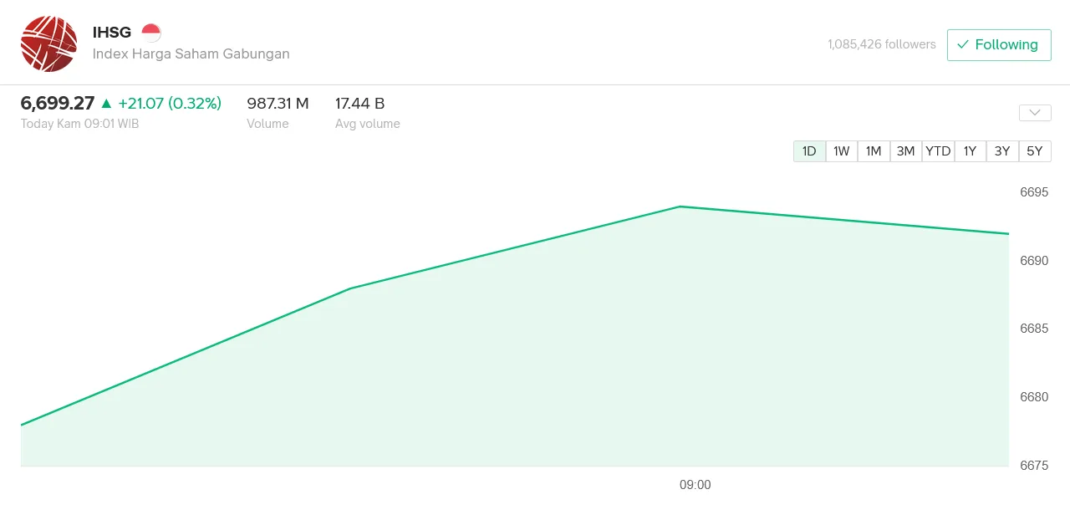Click the 17.44 B average volume value
1070x515 pixels.
point(360,104)
